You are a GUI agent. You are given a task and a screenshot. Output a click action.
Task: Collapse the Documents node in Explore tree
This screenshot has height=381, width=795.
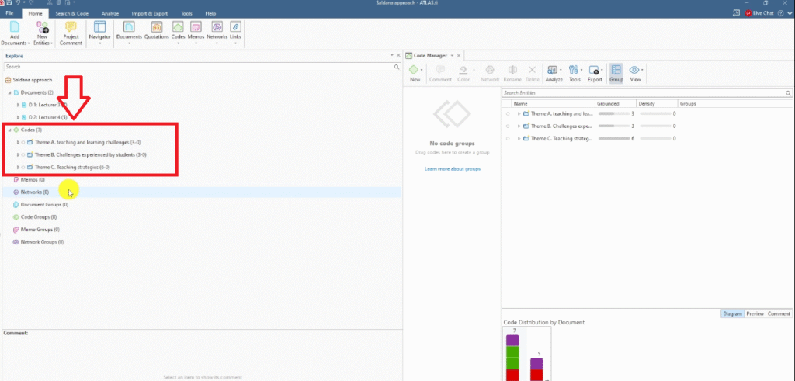(x=9, y=92)
